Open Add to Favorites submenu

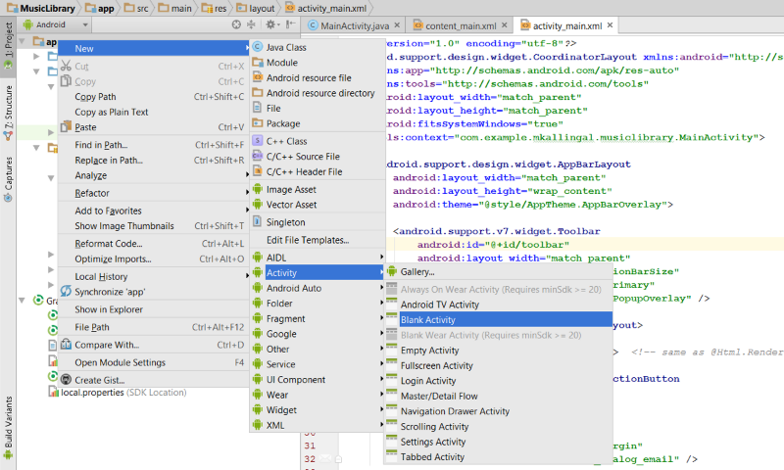[x=154, y=211]
